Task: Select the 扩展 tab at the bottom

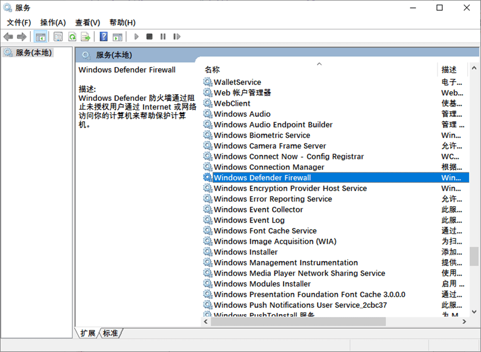Action: coord(88,333)
